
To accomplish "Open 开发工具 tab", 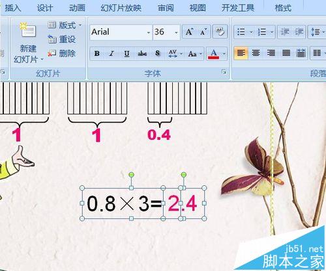I will [238, 8].
